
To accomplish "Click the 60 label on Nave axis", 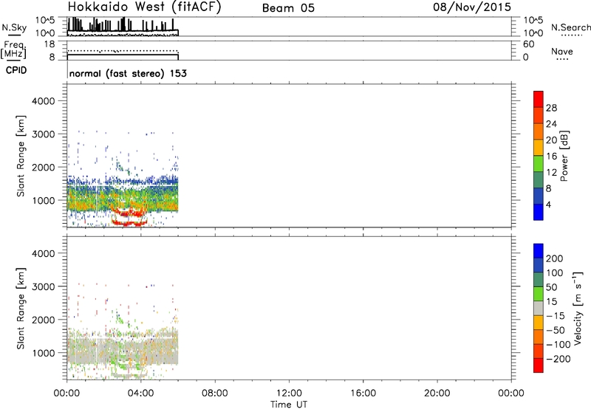I will (x=528, y=44).
